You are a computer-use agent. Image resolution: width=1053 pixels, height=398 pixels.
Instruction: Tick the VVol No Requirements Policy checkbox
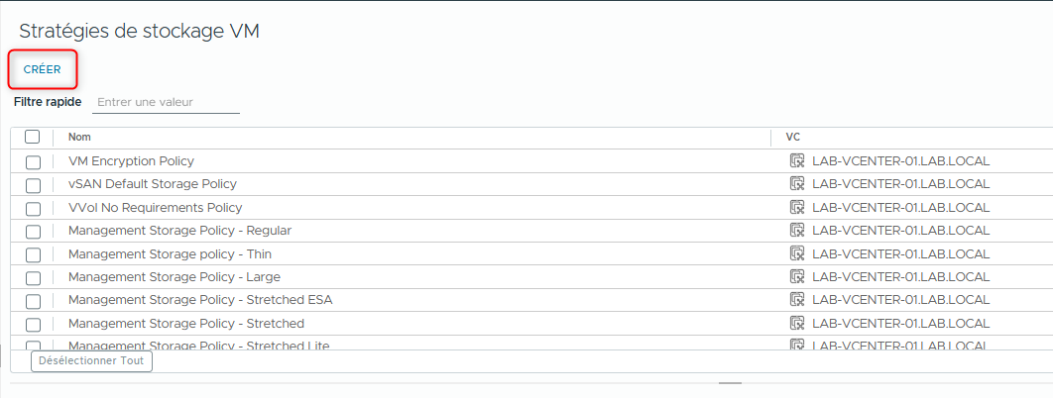tap(33, 208)
